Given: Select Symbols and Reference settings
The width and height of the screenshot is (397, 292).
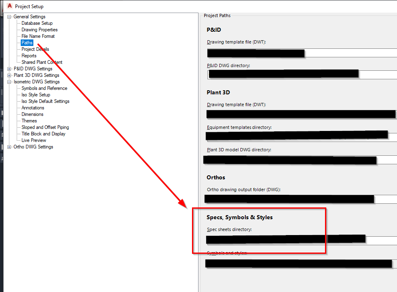Looking at the screenshot, I should [44, 88].
